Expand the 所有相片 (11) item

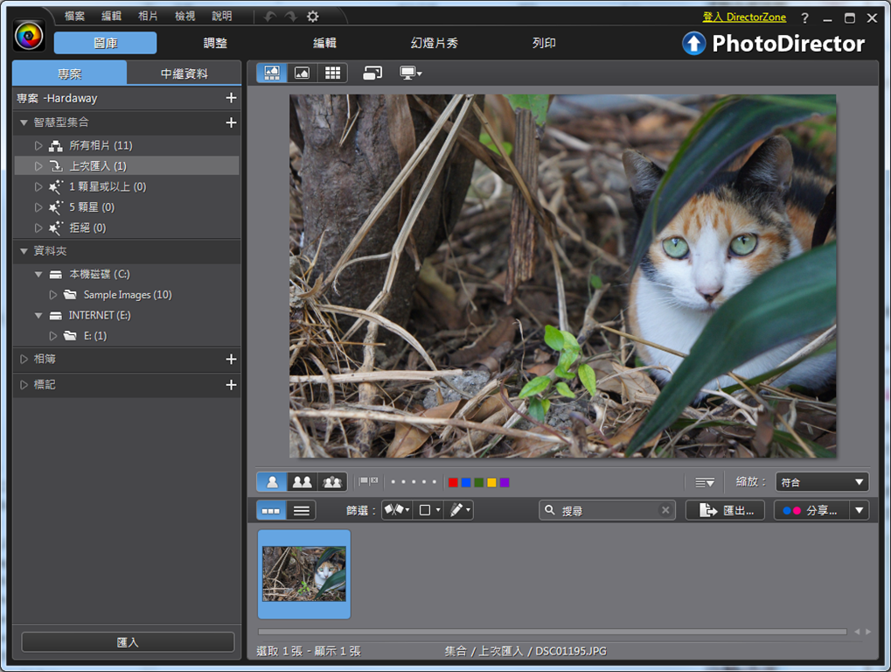(x=38, y=145)
